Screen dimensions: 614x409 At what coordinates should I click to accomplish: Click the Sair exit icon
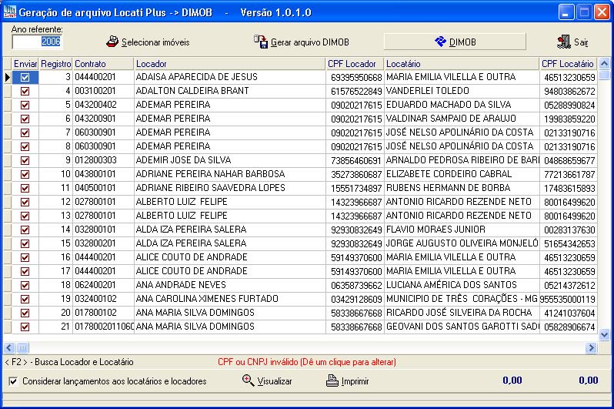(x=564, y=42)
